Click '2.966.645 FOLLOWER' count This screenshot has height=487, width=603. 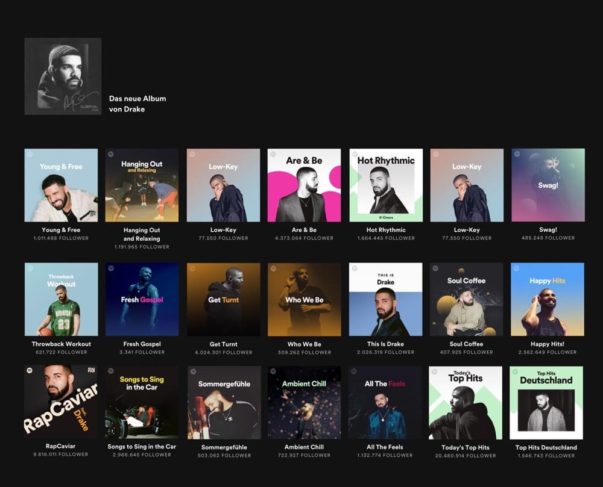coord(142,454)
